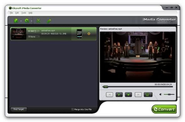Click the Find Target button
Viewport: 185px width, 122px height.
[x=18, y=109]
